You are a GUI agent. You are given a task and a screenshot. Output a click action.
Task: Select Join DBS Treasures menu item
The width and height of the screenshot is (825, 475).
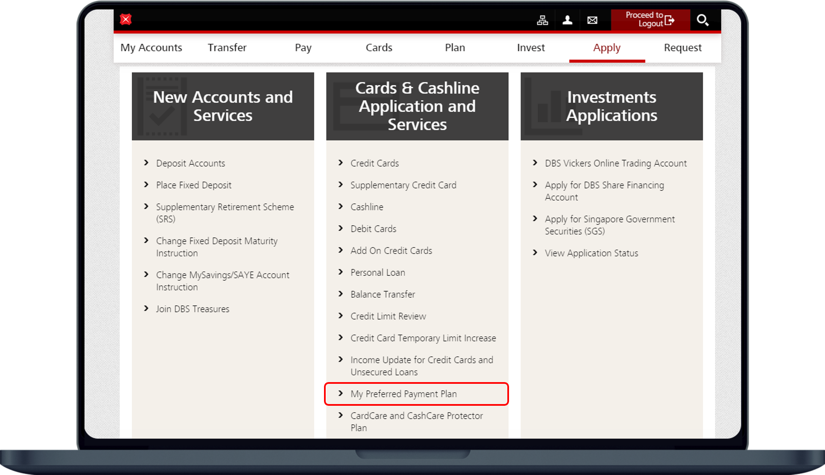click(x=193, y=309)
